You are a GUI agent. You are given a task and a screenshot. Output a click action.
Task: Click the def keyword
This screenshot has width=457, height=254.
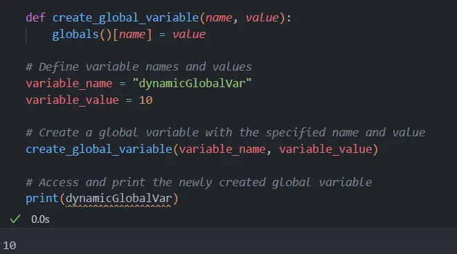[x=35, y=18]
